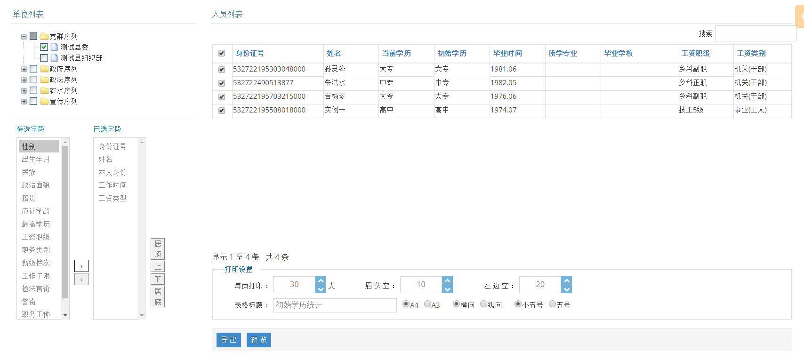Select 纵向 portrait orientation
Screen dimensions: 804x360
pyautogui.click(x=483, y=304)
